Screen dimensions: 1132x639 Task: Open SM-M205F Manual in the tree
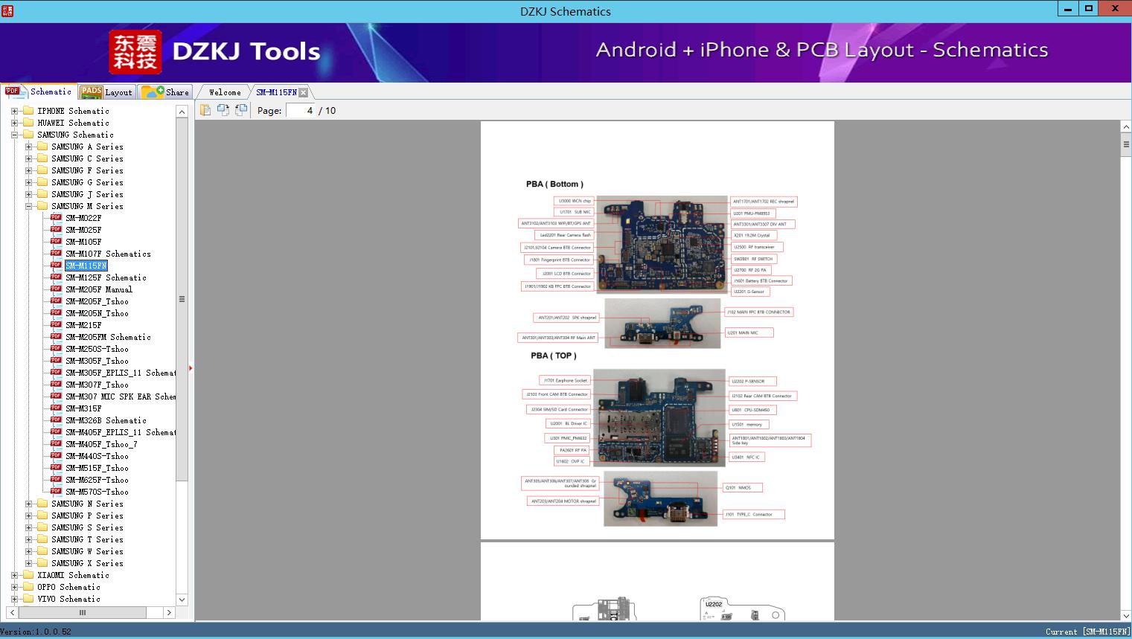click(99, 289)
